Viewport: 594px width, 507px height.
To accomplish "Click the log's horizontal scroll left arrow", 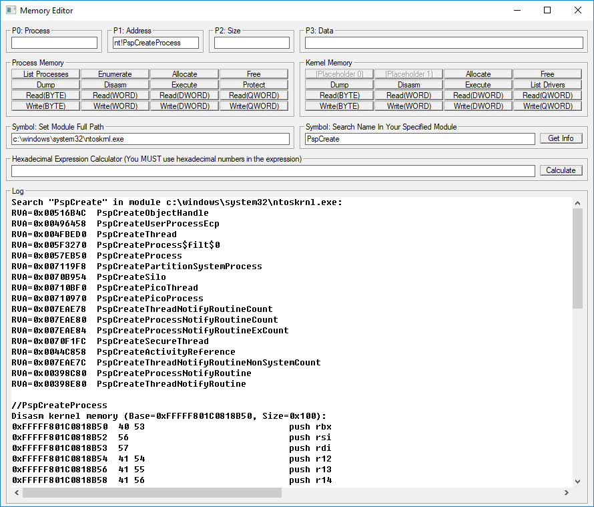I will (x=17, y=492).
